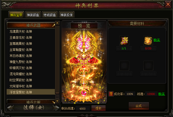Viewport: 173px width, 117px height.
Task: Click the flaming scroll material icon
Action: (x=148, y=41)
